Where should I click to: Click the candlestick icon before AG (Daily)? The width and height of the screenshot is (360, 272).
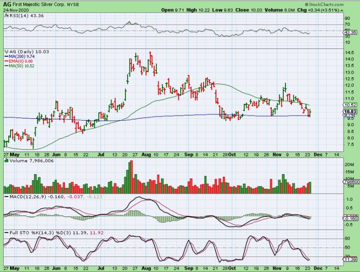tap(6, 52)
